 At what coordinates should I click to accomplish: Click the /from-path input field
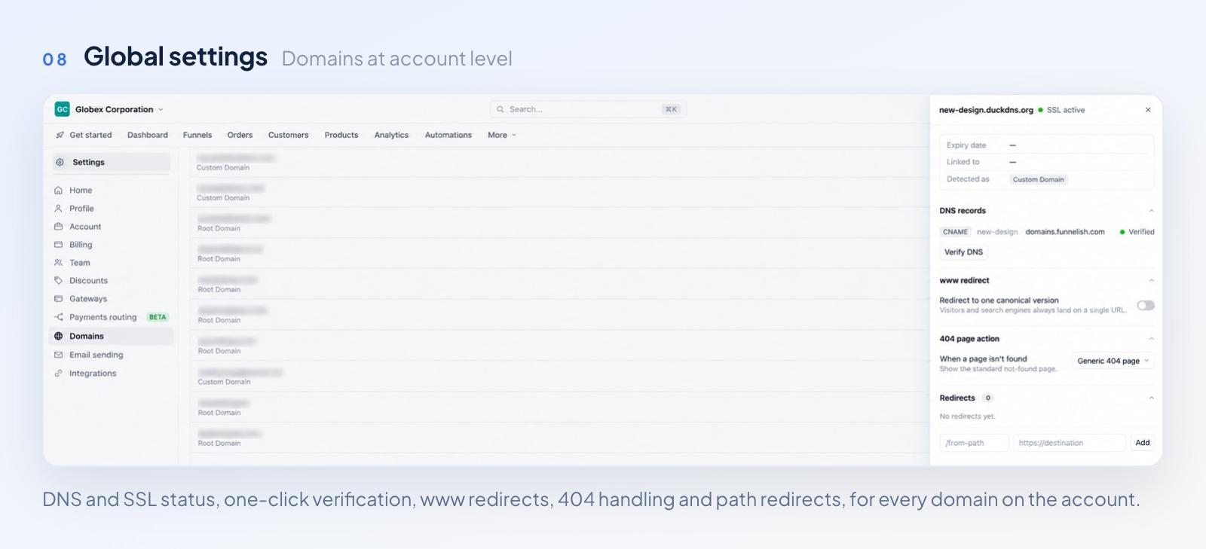coord(974,443)
